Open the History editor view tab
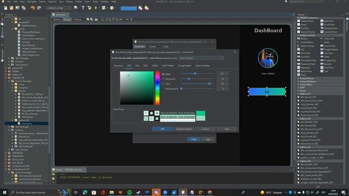The width and height of the screenshot is (349, 196). 77,20
